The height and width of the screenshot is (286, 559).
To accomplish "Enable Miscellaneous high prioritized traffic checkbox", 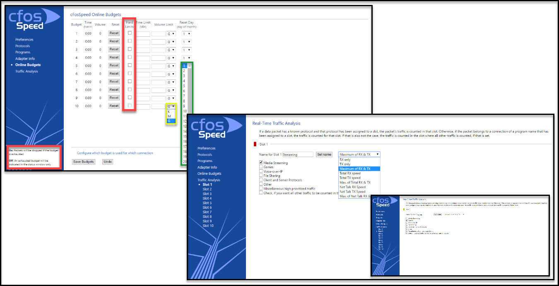I will 261,188.
